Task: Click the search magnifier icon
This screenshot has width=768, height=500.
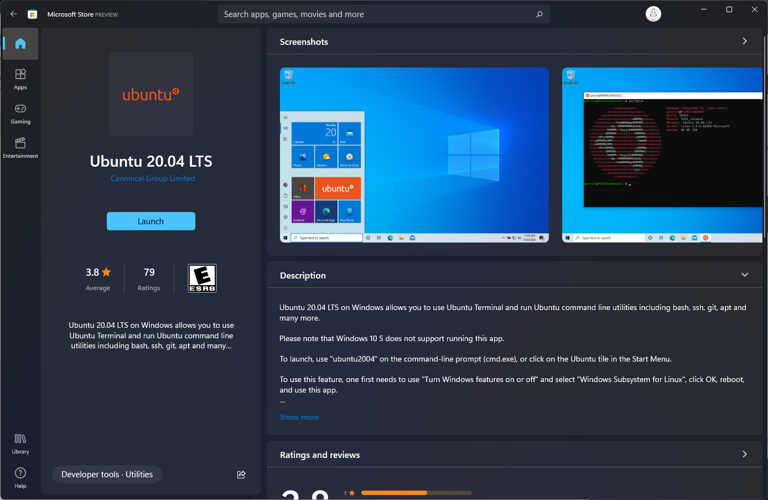Action: [x=539, y=14]
